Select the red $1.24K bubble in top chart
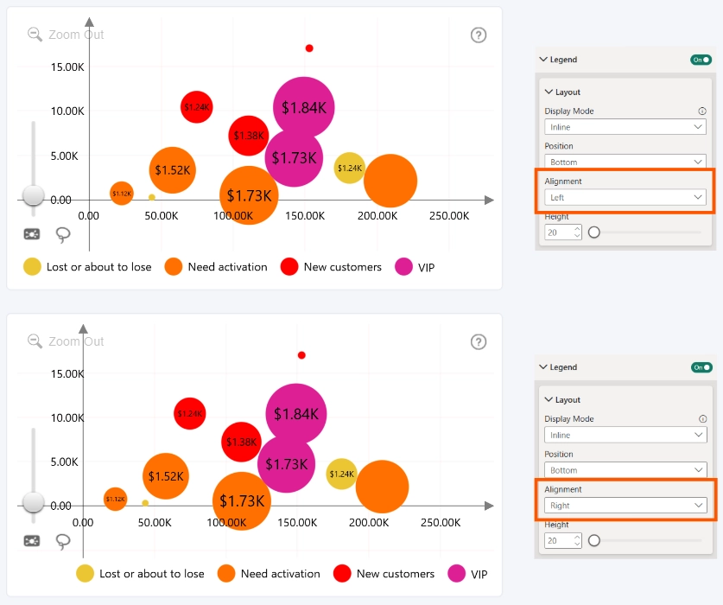The width and height of the screenshot is (723, 605). click(x=196, y=107)
